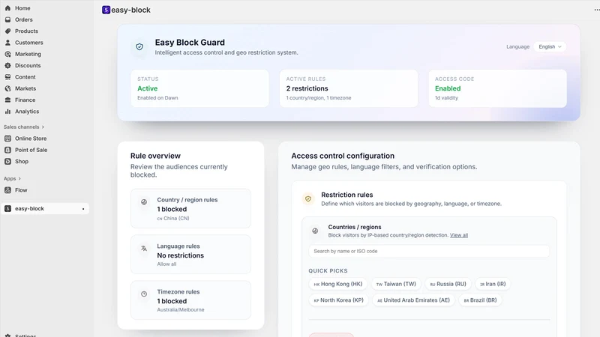Image resolution: width=600 pixels, height=337 pixels.
Task: Click the Status Active card
Action: (199, 88)
